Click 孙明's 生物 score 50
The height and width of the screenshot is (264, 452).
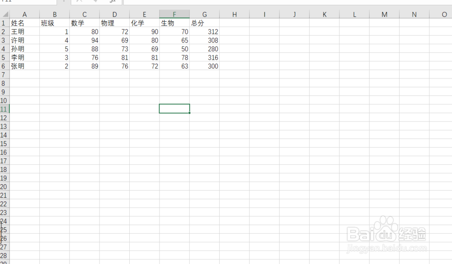(x=174, y=49)
